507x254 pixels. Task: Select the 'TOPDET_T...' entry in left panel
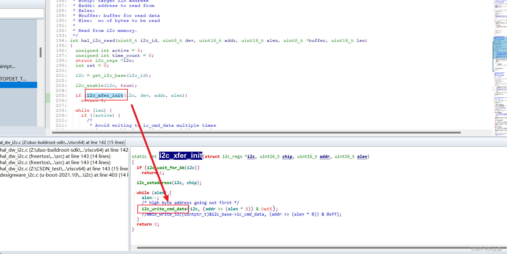(13, 79)
